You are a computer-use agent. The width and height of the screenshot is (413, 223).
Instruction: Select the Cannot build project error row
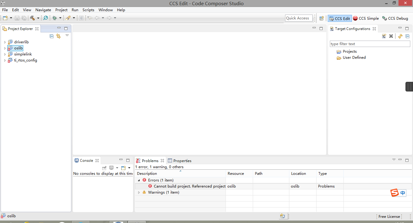coord(273,186)
